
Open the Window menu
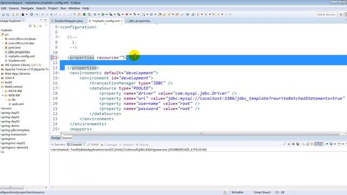[74, 8]
